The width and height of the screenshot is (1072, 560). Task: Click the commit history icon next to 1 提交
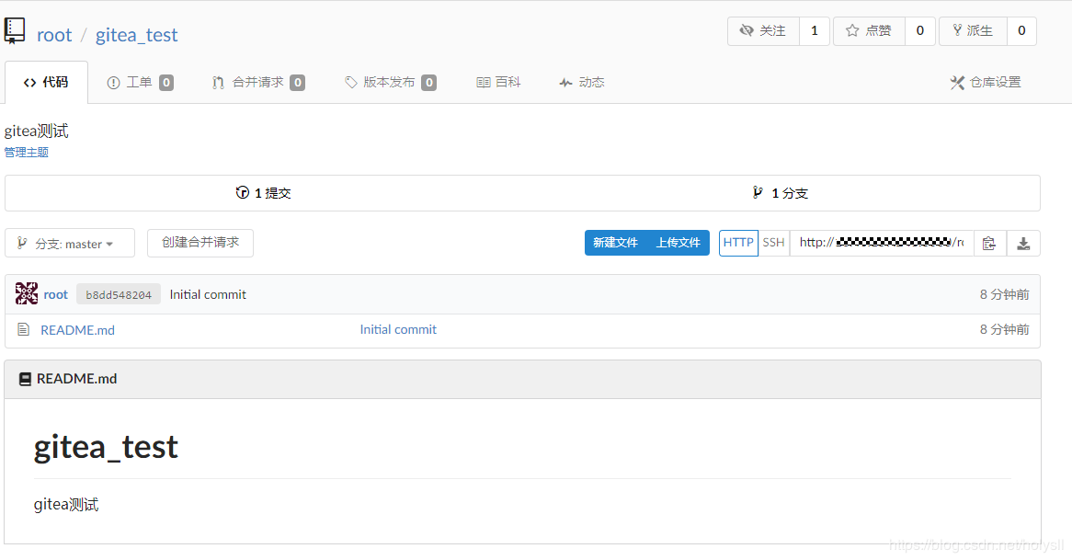point(241,192)
